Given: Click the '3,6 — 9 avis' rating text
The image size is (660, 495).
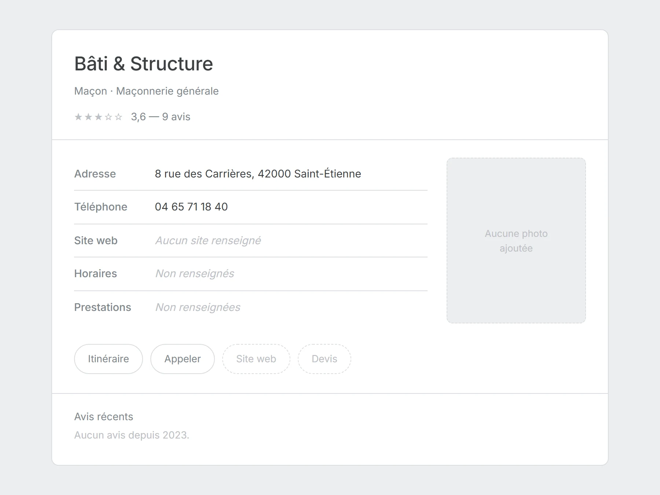Looking at the screenshot, I should click(161, 117).
